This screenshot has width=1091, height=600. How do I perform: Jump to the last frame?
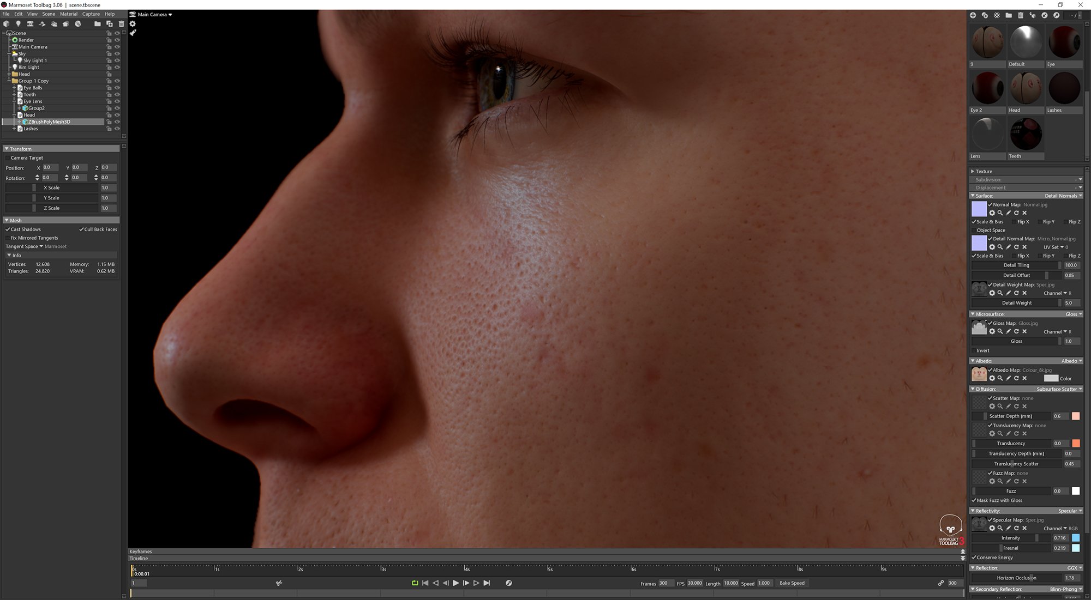click(487, 583)
